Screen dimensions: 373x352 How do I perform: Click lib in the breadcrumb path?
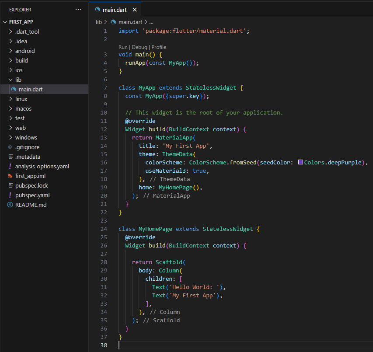pos(99,22)
